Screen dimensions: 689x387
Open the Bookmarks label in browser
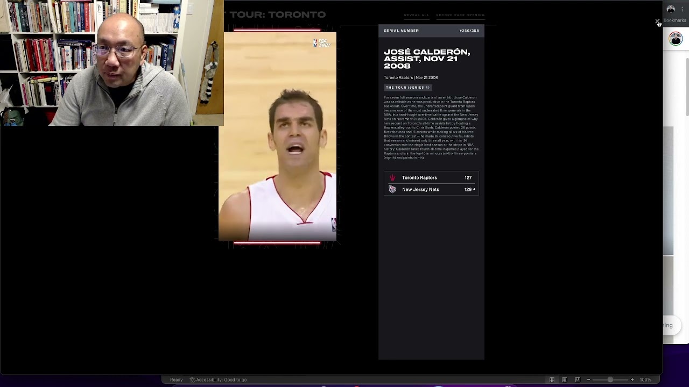click(x=675, y=20)
